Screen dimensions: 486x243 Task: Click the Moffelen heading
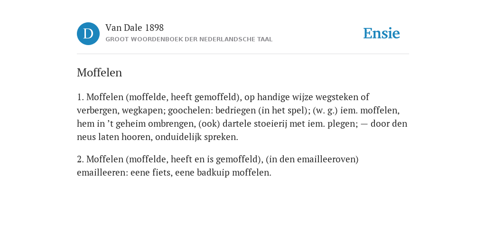coord(100,73)
